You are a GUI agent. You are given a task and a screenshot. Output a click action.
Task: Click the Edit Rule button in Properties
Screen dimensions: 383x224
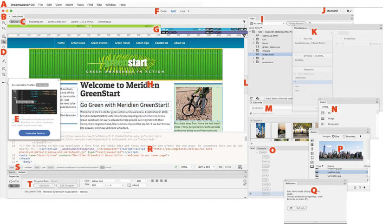tap(44, 185)
